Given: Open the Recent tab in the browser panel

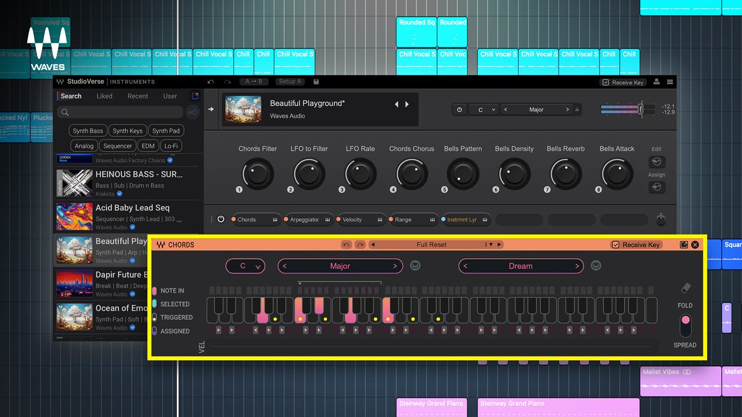Looking at the screenshot, I should coord(137,96).
